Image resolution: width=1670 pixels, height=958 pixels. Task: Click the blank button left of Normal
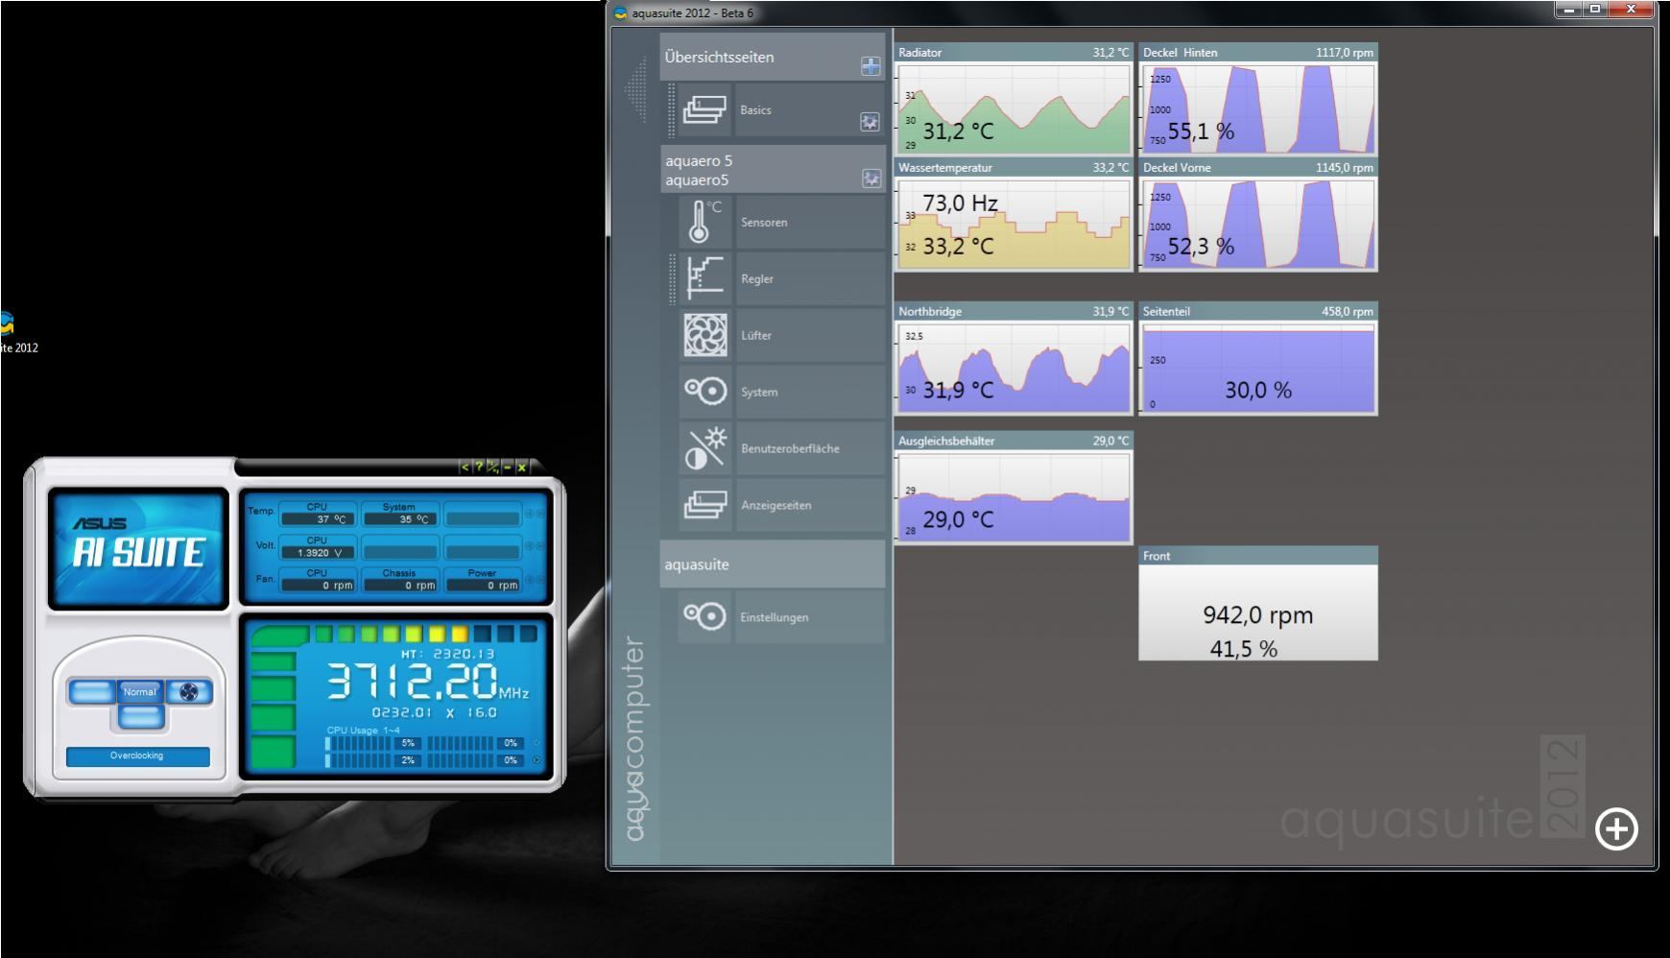click(91, 692)
